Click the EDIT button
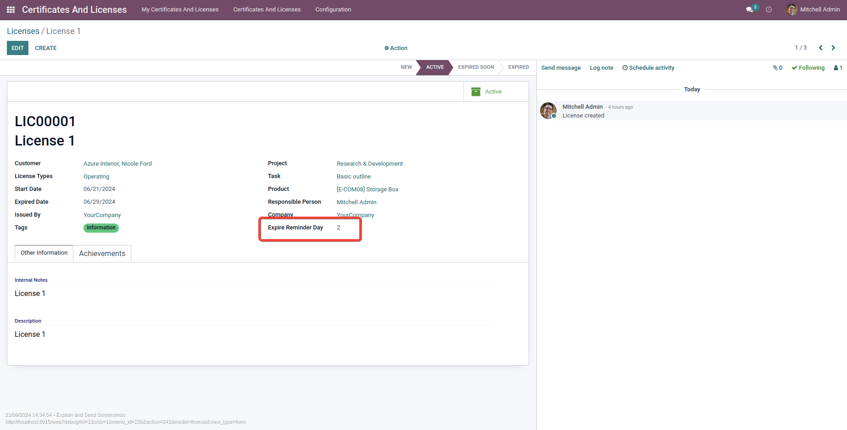The image size is (847, 430). 17,48
